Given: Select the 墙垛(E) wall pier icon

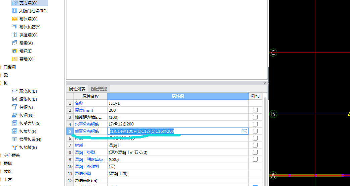Looking at the screenshot, I should pos(14,51).
